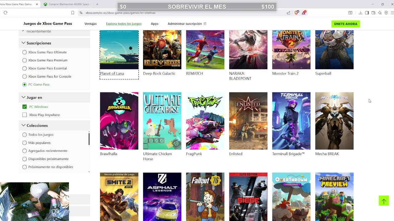Select the PC Game Pass radio
This screenshot has width=394, height=221.
pyautogui.click(x=25, y=84)
